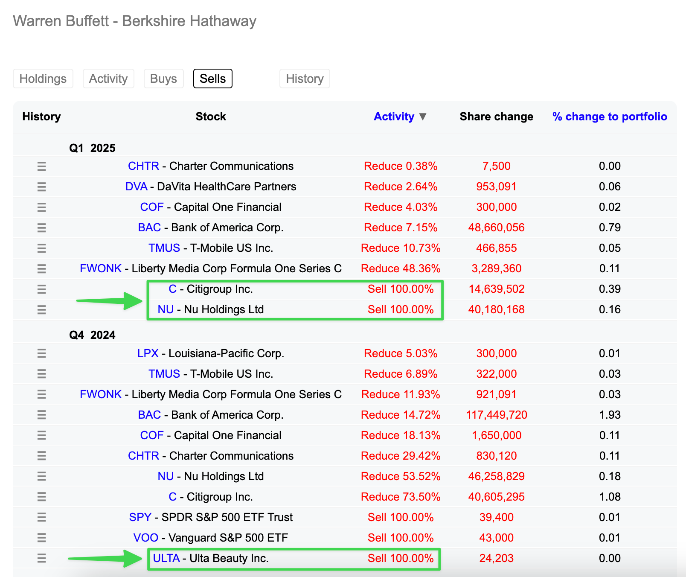Click history icon for Vanguard S&P 500 ETF
Viewport: 686px width, 577px height.
[x=41, y=538]
